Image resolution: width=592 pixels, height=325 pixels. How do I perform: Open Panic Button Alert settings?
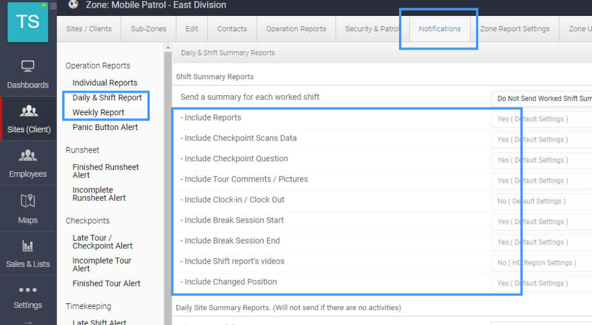[105, 127]
